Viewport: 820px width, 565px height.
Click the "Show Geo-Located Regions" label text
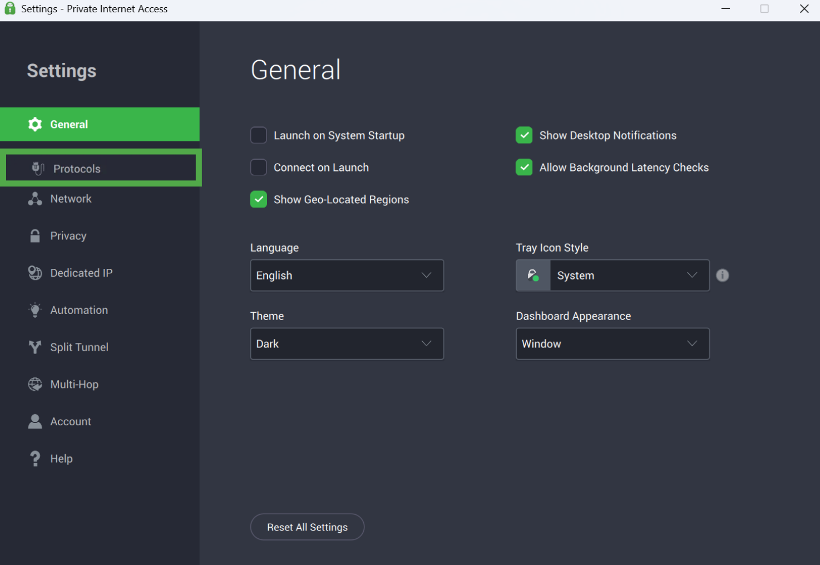(x=341, y=199)
